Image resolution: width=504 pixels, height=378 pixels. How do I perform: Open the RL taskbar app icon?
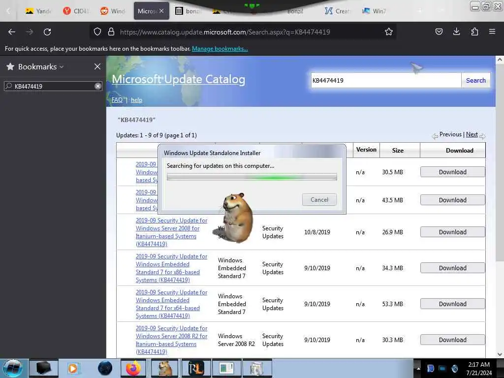195,368
